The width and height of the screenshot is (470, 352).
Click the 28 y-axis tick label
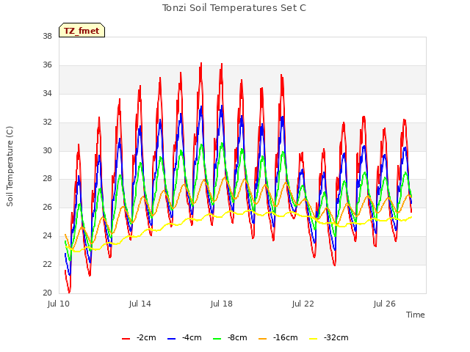[47, 179]
